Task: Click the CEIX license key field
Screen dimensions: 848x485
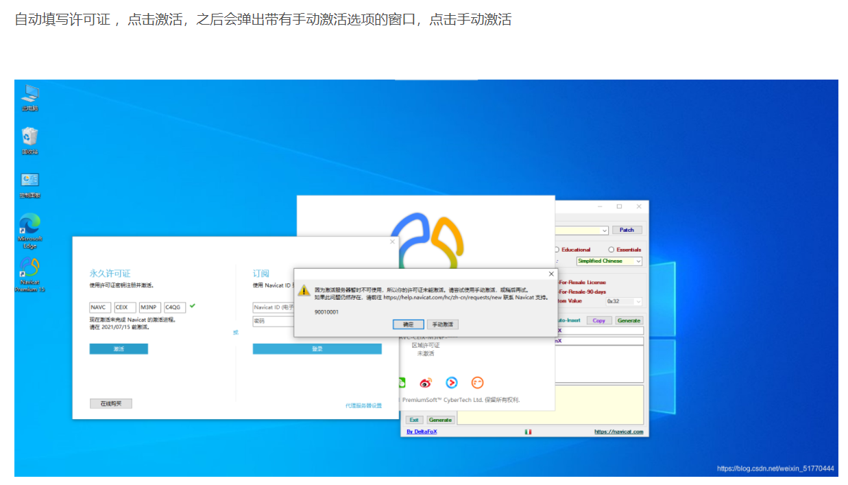Action: pos(125,307)
